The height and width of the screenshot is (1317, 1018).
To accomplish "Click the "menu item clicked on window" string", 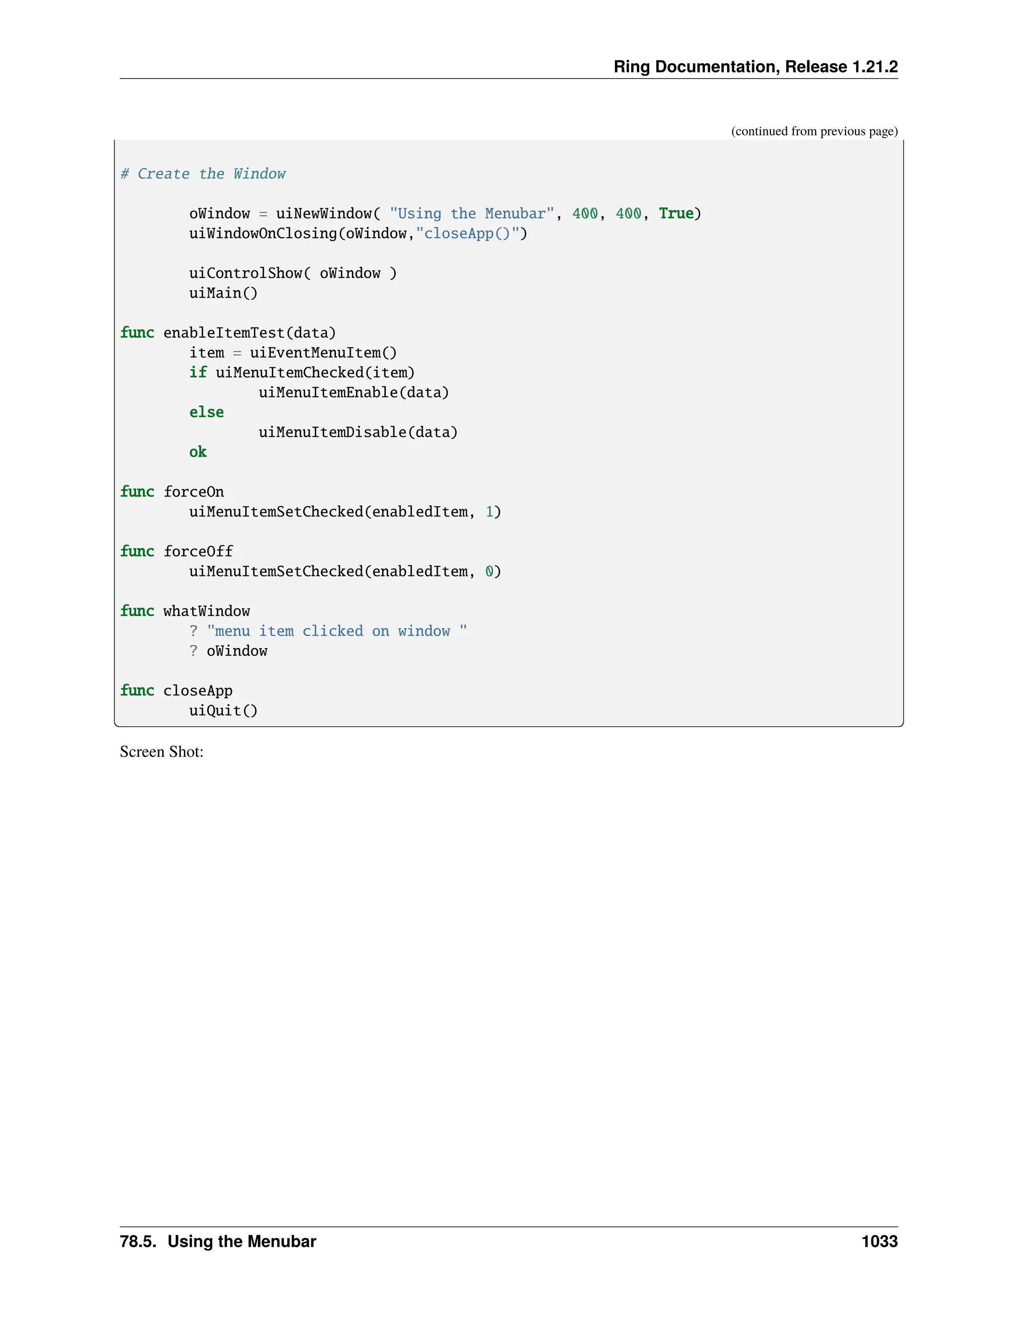I will click(337, 631).
